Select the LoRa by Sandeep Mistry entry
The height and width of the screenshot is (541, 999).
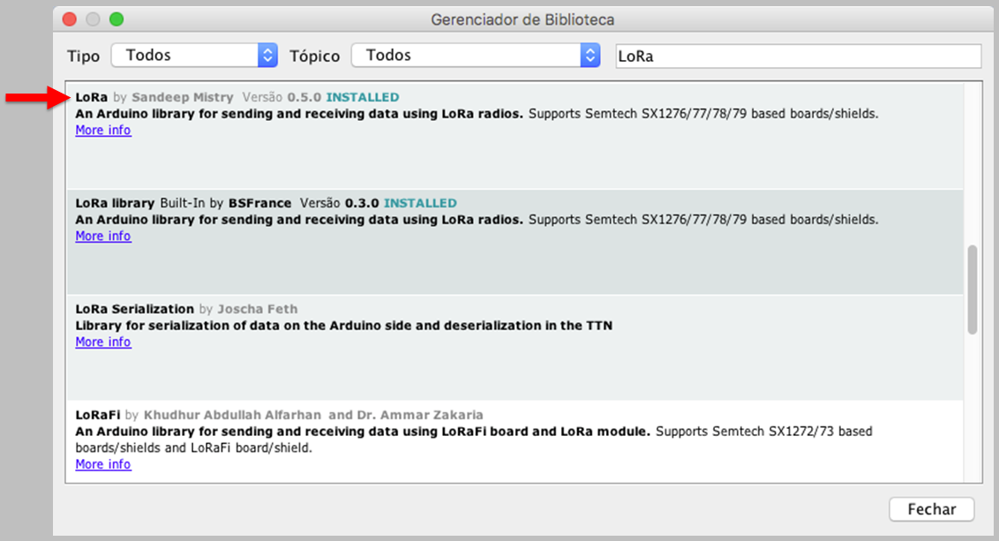(515, 136)
